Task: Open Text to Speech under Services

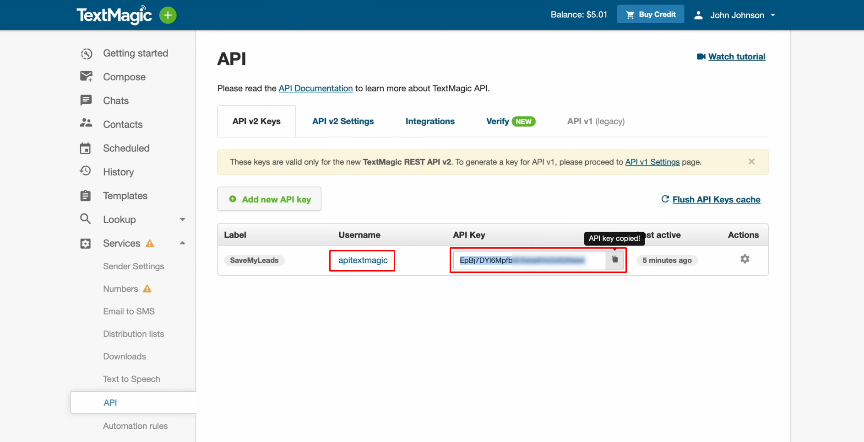Action: 131,379
